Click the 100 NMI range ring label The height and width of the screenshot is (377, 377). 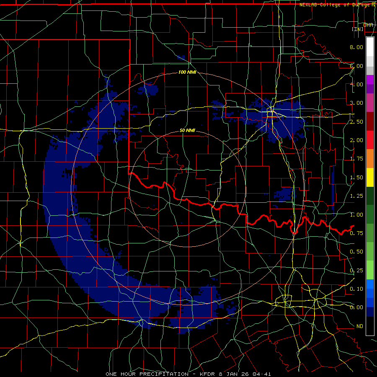187,72
